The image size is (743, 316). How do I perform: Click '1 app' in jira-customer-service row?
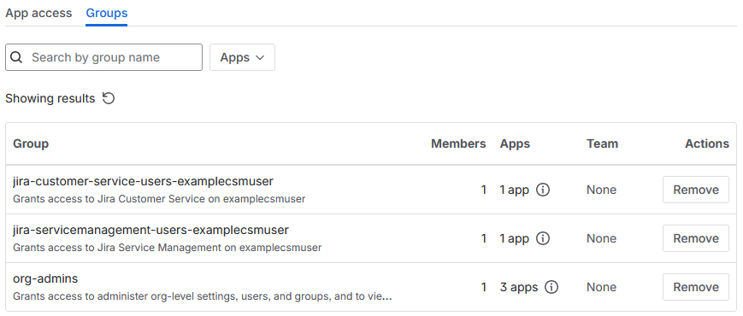(x=514, y=190)
